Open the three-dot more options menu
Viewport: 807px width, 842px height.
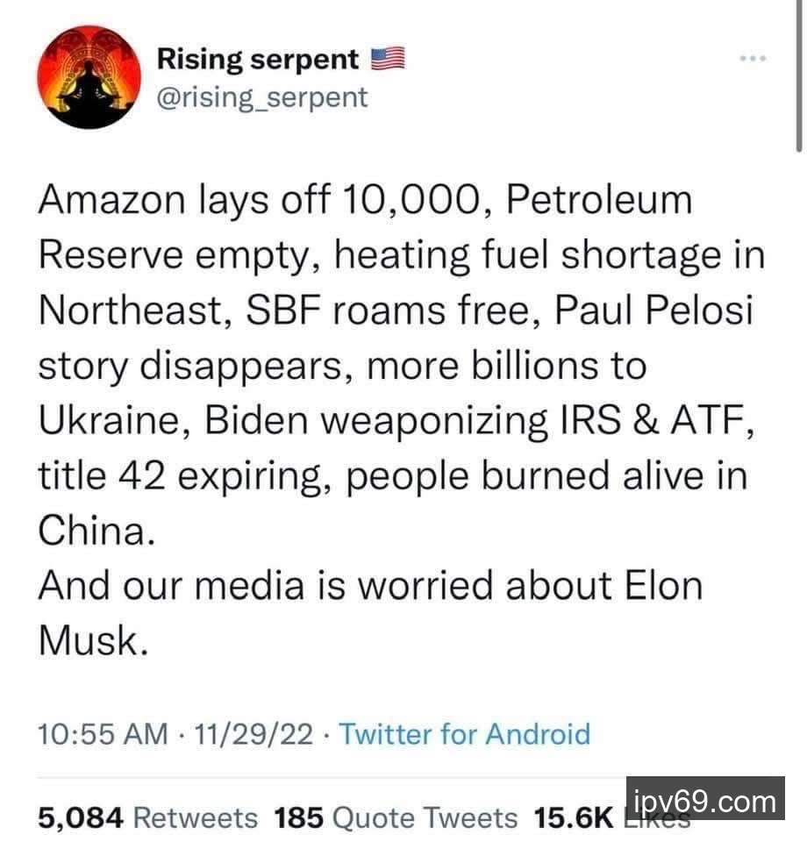pos(753,59)
